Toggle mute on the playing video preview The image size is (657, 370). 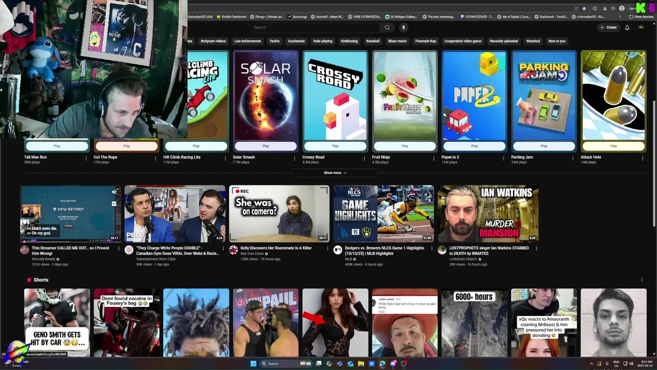[114, 192]
